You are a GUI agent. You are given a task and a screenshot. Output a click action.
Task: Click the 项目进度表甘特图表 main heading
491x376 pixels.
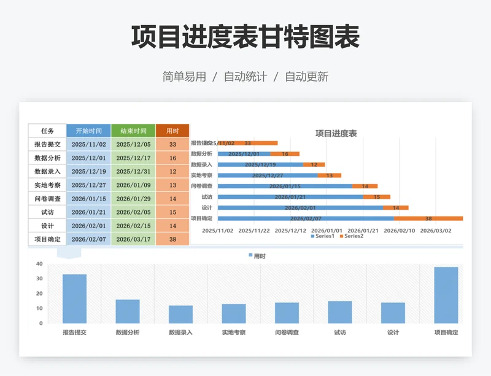click(x=245, y=37)
